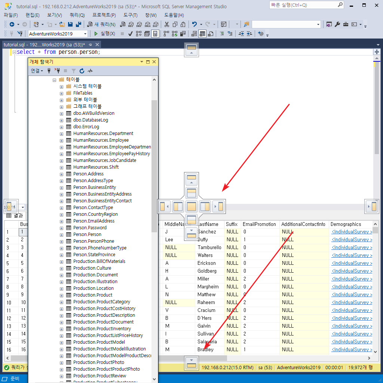The width and height of the screenshot is (383, 383).
Task: Click the change connection icon
Action: click(20, 33)
